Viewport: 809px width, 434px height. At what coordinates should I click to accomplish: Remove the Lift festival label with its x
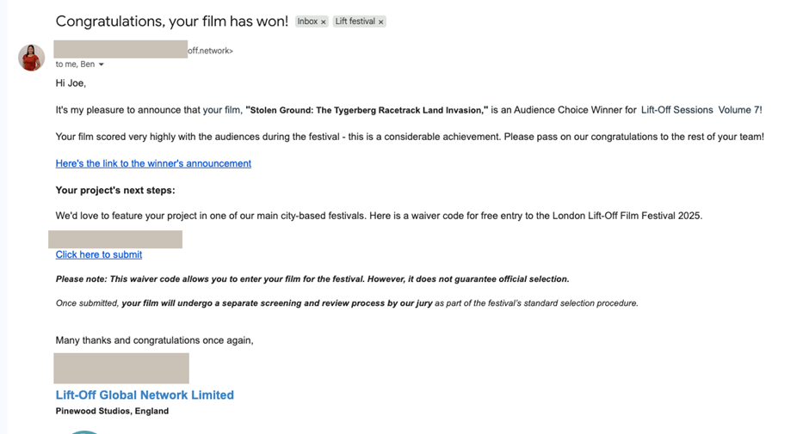coord(380,22)
